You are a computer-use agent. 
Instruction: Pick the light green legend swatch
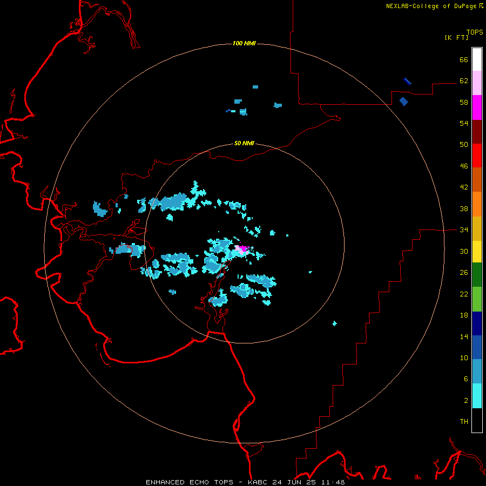pos(477,299)
